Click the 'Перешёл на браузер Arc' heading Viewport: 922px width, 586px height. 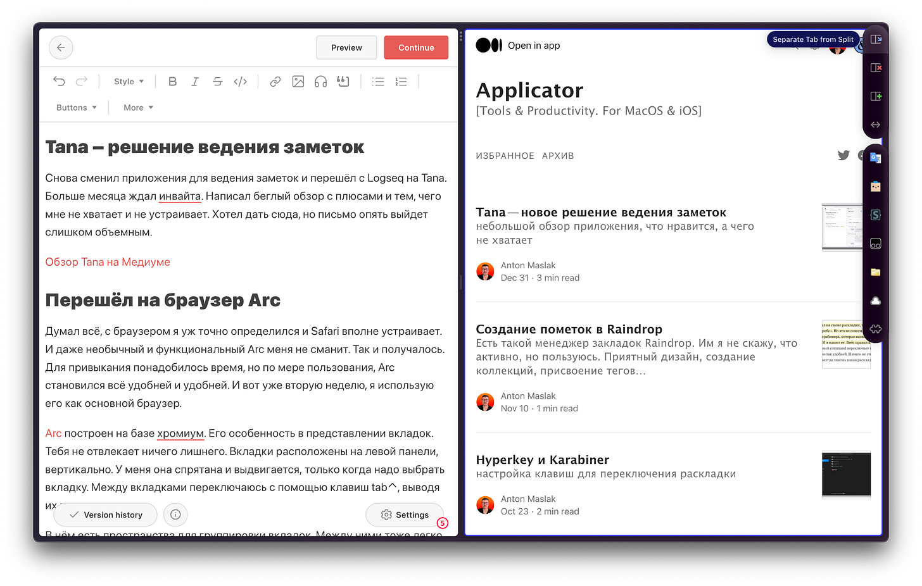tap(163, 301)
